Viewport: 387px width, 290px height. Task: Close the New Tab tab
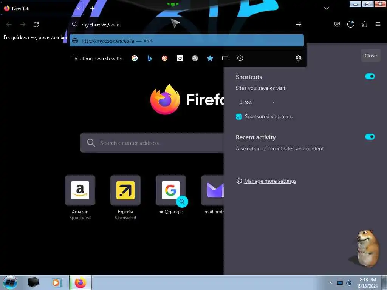78,8
